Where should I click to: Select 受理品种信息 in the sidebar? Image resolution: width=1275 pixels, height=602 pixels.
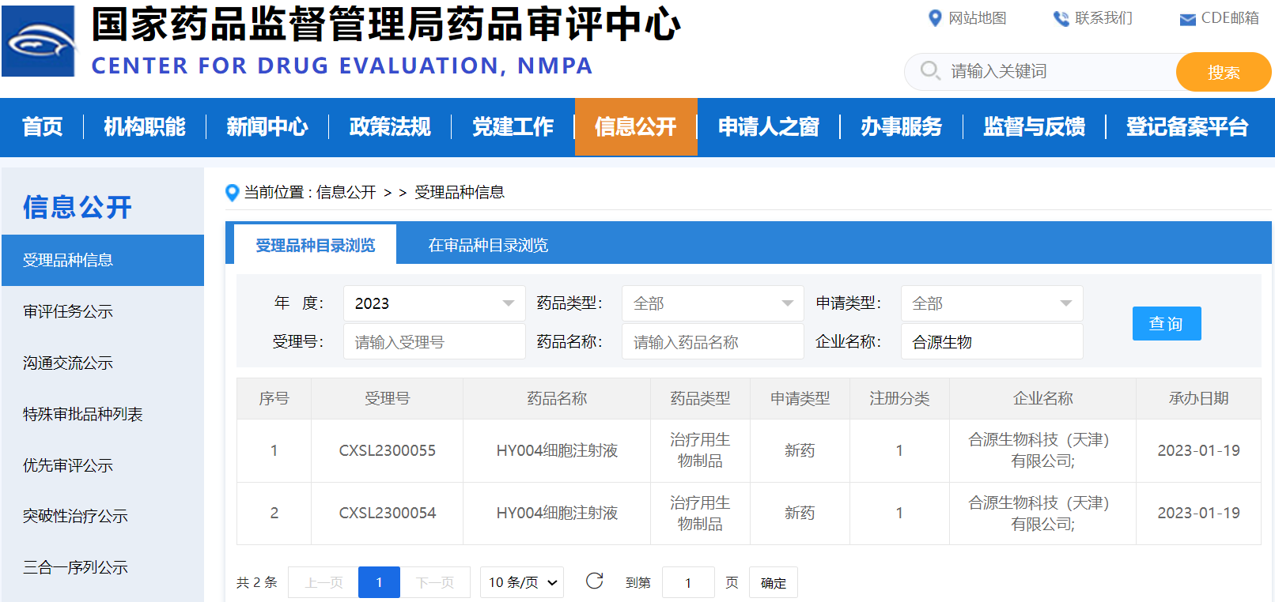(x=103, y=260)
